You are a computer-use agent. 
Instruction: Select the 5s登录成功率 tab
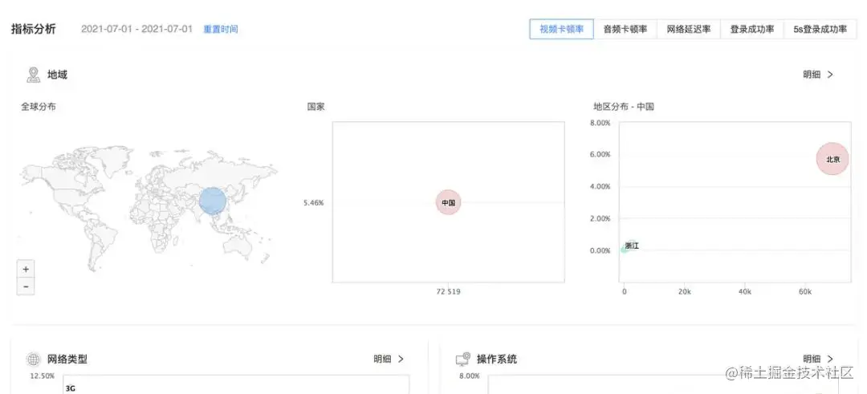[x=820, y=29]
